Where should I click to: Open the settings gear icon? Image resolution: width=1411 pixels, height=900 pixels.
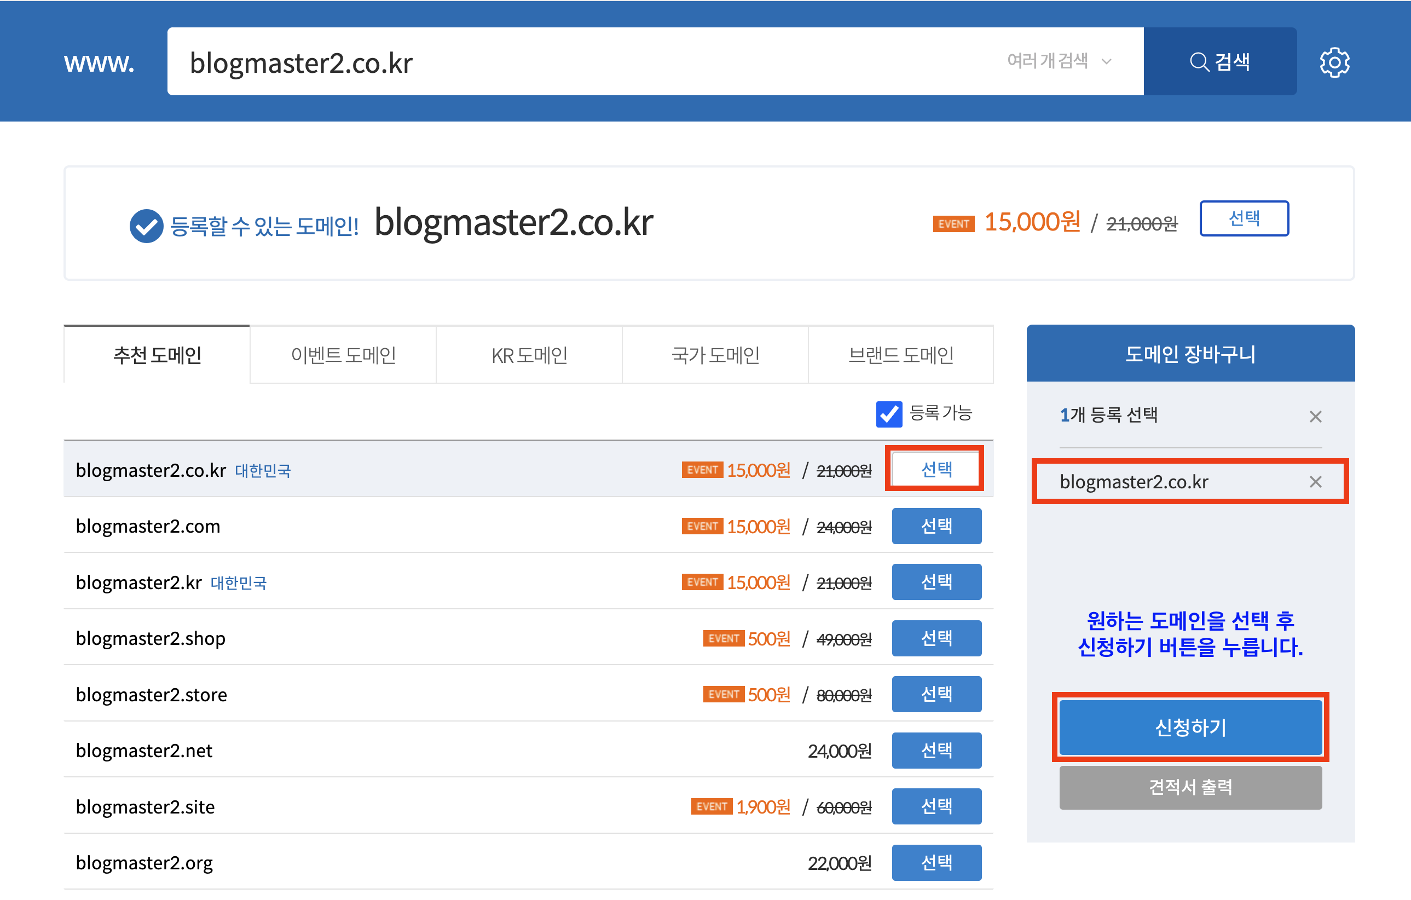(x=1334, y=62)
